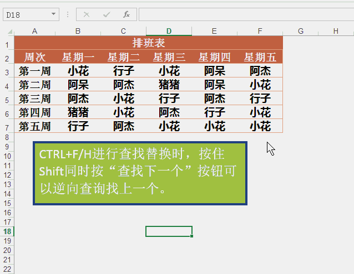Select column C header
354x274 pixels.
click(x=123, y=31)
